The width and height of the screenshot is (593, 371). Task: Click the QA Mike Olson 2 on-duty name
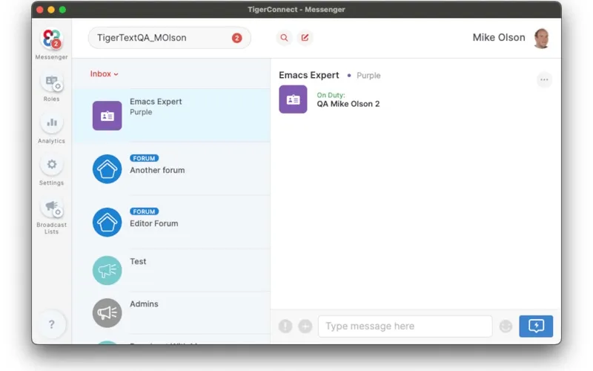click(x=348, y=104)
